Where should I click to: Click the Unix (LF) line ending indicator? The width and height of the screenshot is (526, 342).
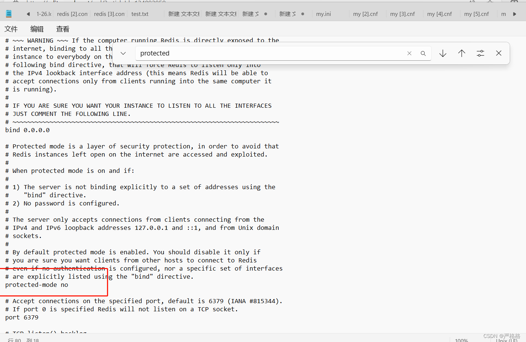[507, 340]
